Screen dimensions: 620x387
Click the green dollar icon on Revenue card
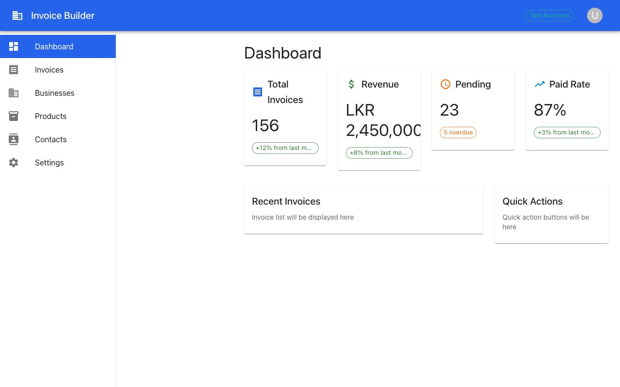pyautogui.click(x=351, y=84)
